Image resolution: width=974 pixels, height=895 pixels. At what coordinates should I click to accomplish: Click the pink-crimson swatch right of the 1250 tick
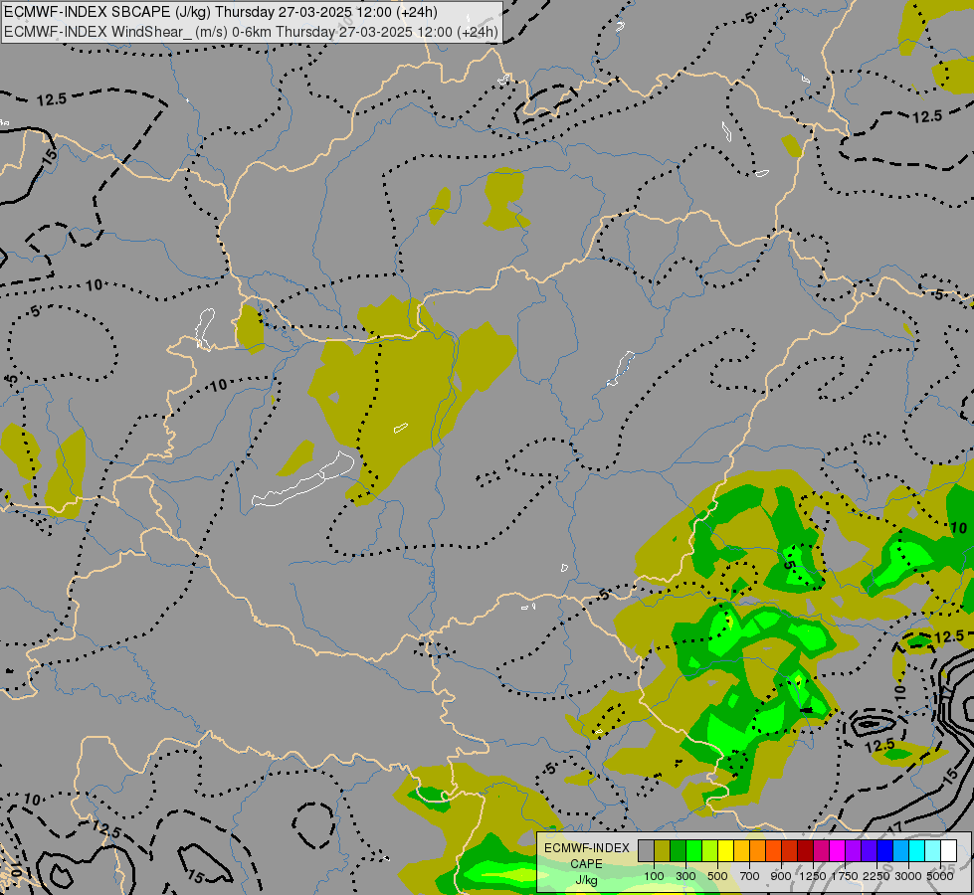click(x=821, y=850)
